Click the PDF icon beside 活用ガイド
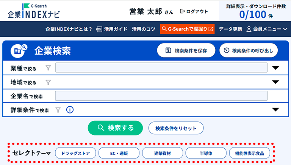 click(100, 29)
